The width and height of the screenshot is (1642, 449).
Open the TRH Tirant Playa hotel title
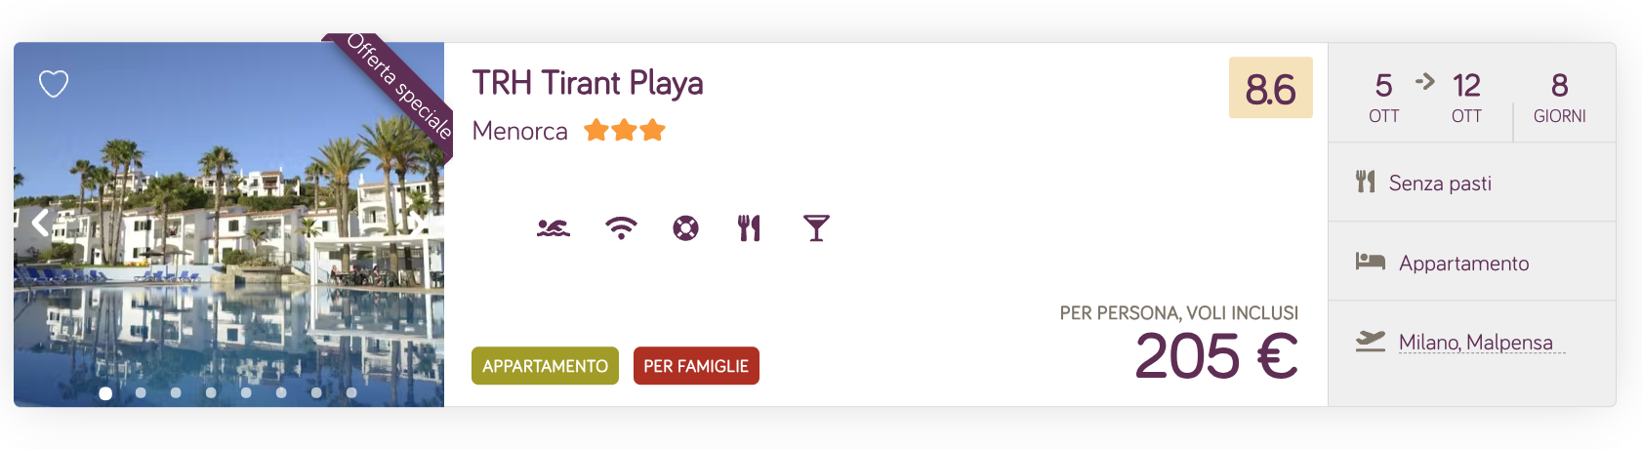click(588, 83)
